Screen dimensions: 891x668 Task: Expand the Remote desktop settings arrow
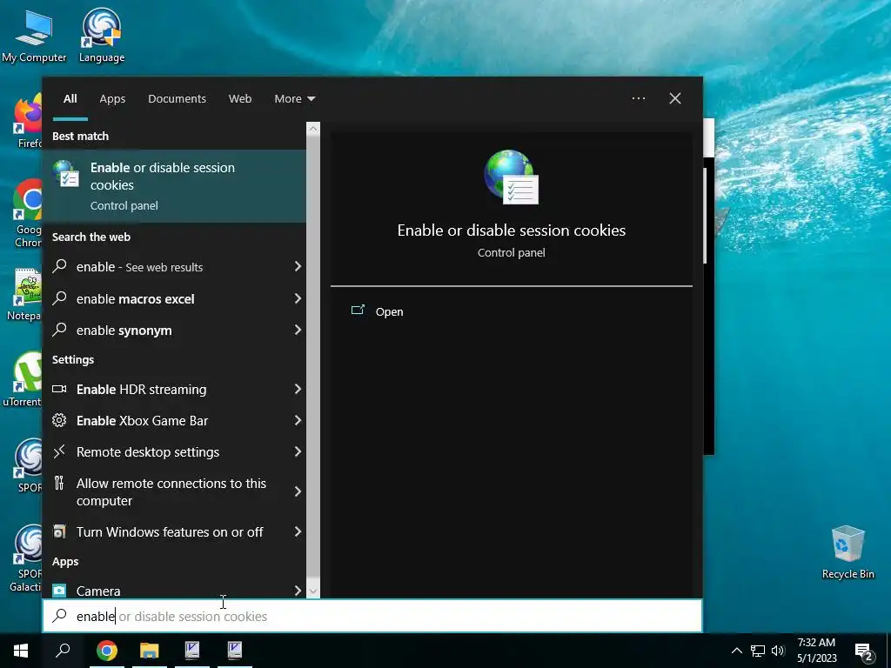click(x=298, y=451)
